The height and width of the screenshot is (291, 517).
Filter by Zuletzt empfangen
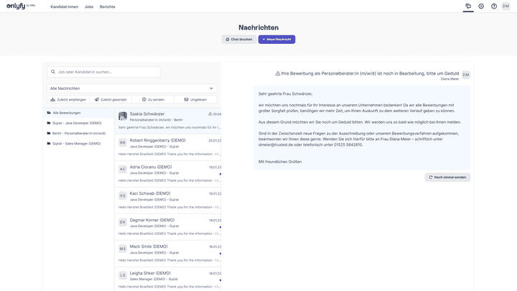tap(68, 99)
